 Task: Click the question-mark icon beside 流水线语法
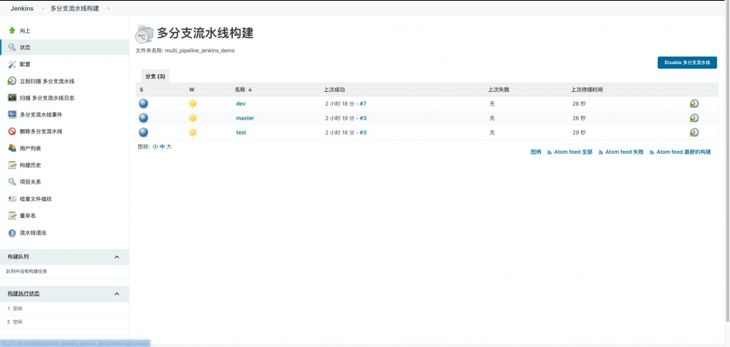tap(12, 233)
